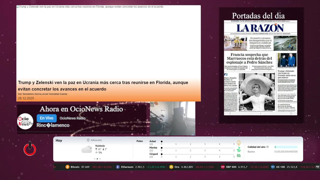Click the broken image icon atop the news card
320x180 pixels.
tap(17, 7)
